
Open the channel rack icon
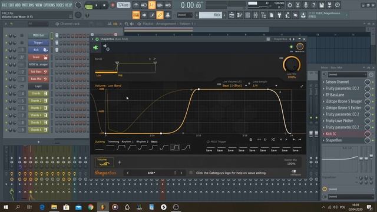247,15
